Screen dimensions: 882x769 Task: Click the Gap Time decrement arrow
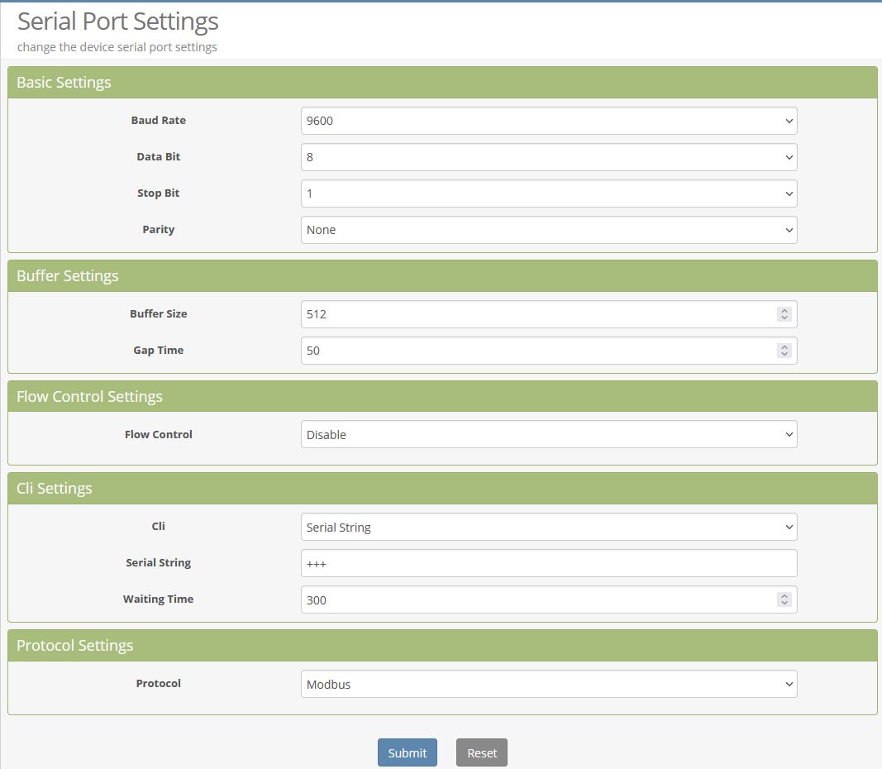click(784, 354)
